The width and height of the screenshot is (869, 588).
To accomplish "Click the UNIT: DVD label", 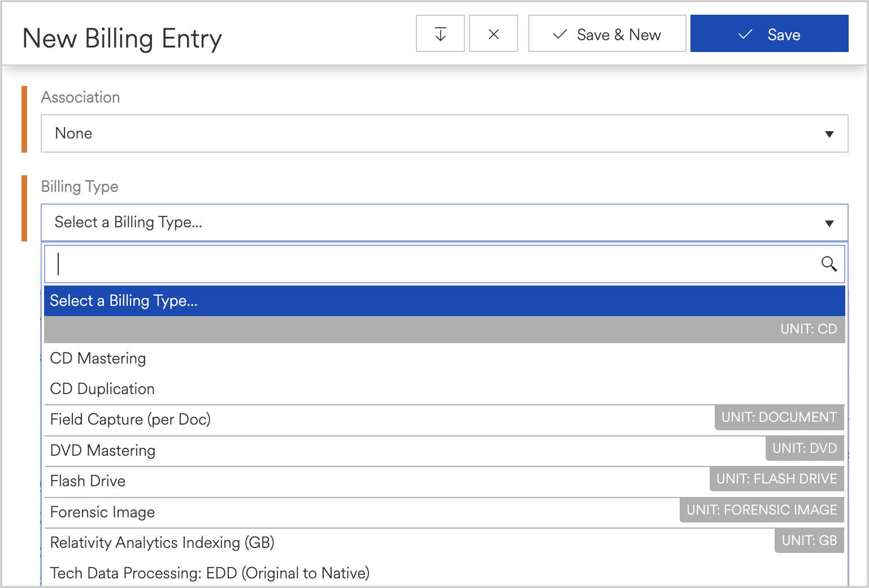I will (805, 448).
